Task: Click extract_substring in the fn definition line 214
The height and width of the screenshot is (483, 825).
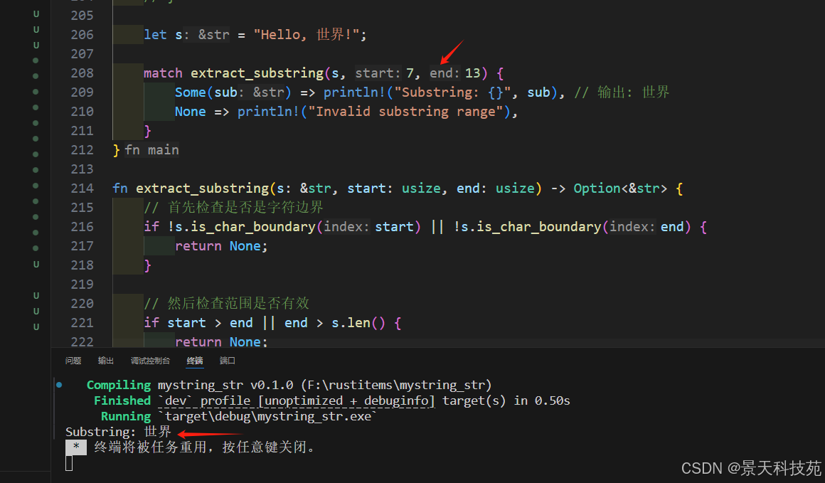Action: pyautogui.click(x=203, y=189)
